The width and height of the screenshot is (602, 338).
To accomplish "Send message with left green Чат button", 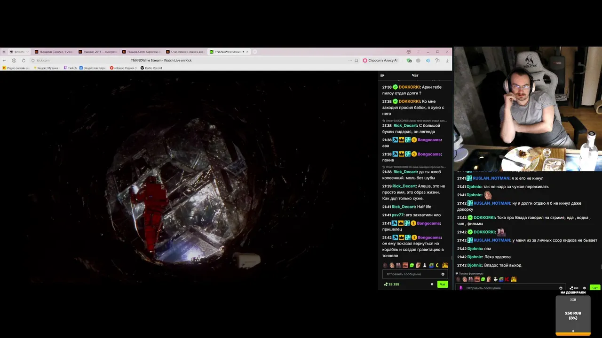I will pos(443,284).
